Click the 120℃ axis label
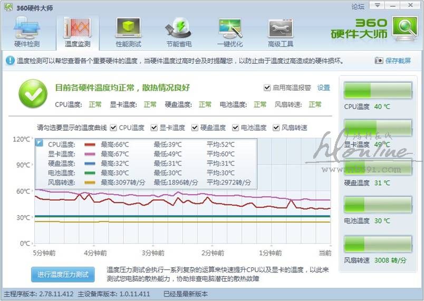 click(x=22, y=139)
